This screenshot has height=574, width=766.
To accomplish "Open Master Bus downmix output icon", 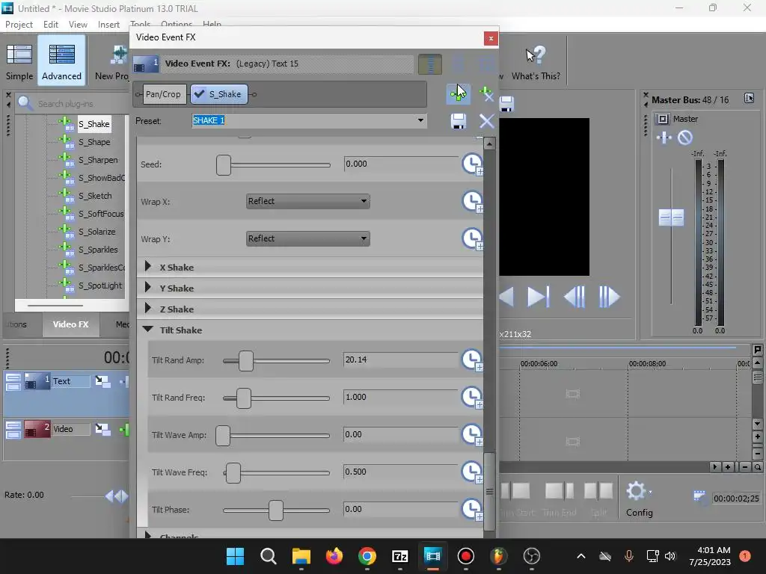I will pyautogui.click(x=749, y=98).
